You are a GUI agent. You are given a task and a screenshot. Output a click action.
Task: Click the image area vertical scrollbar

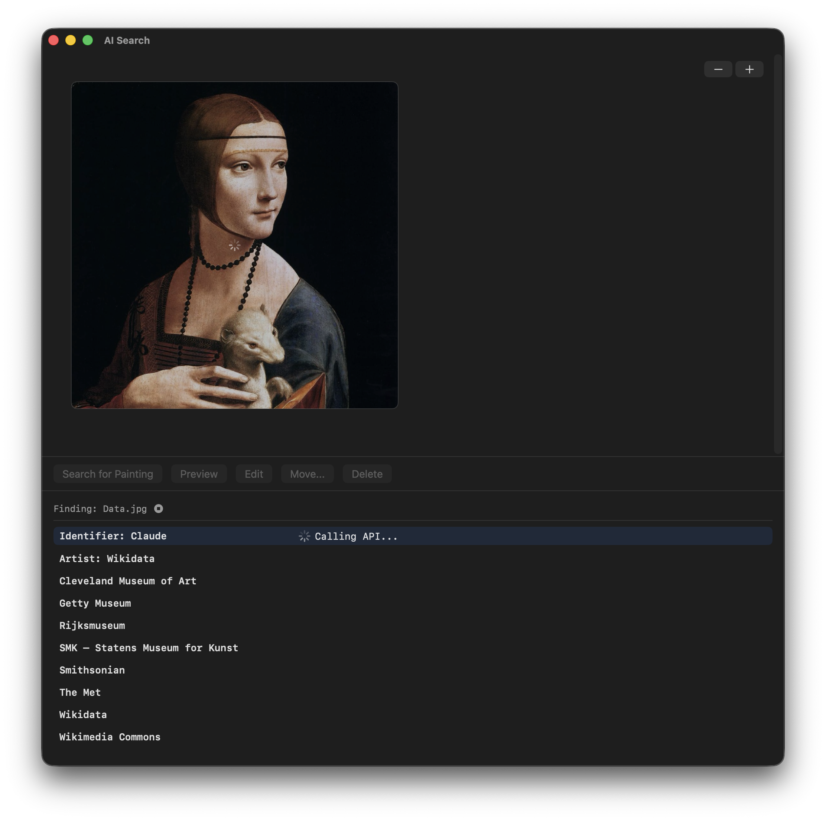778,254
